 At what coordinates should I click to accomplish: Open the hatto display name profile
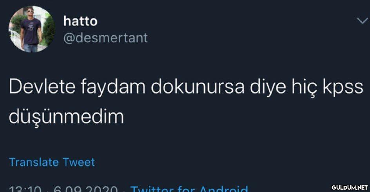(x=80, y=21)
